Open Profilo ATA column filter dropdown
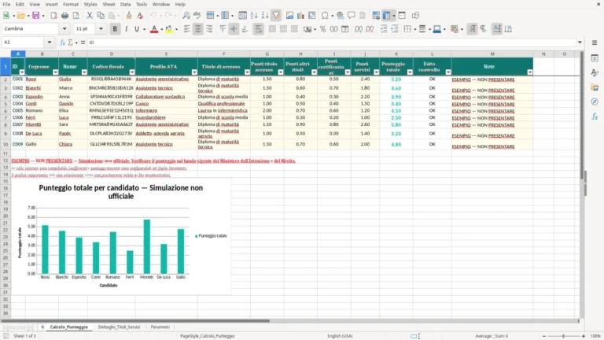604x340 pixels. tap(194, 72)
